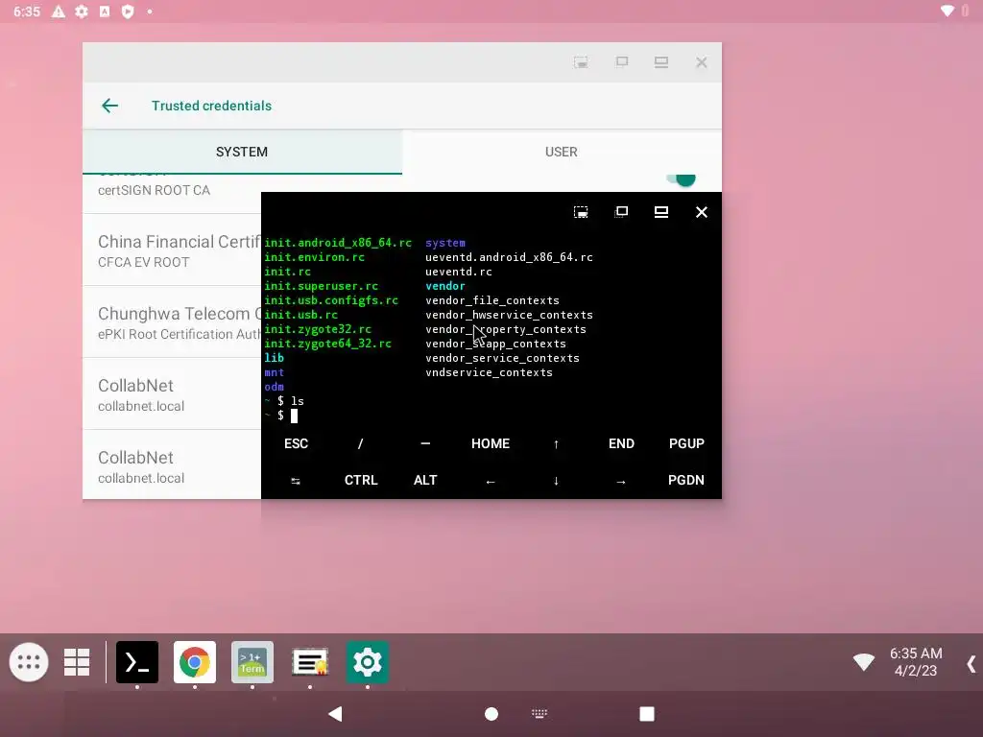Toggle the CTRL modifier key

[x=361, y=480]
